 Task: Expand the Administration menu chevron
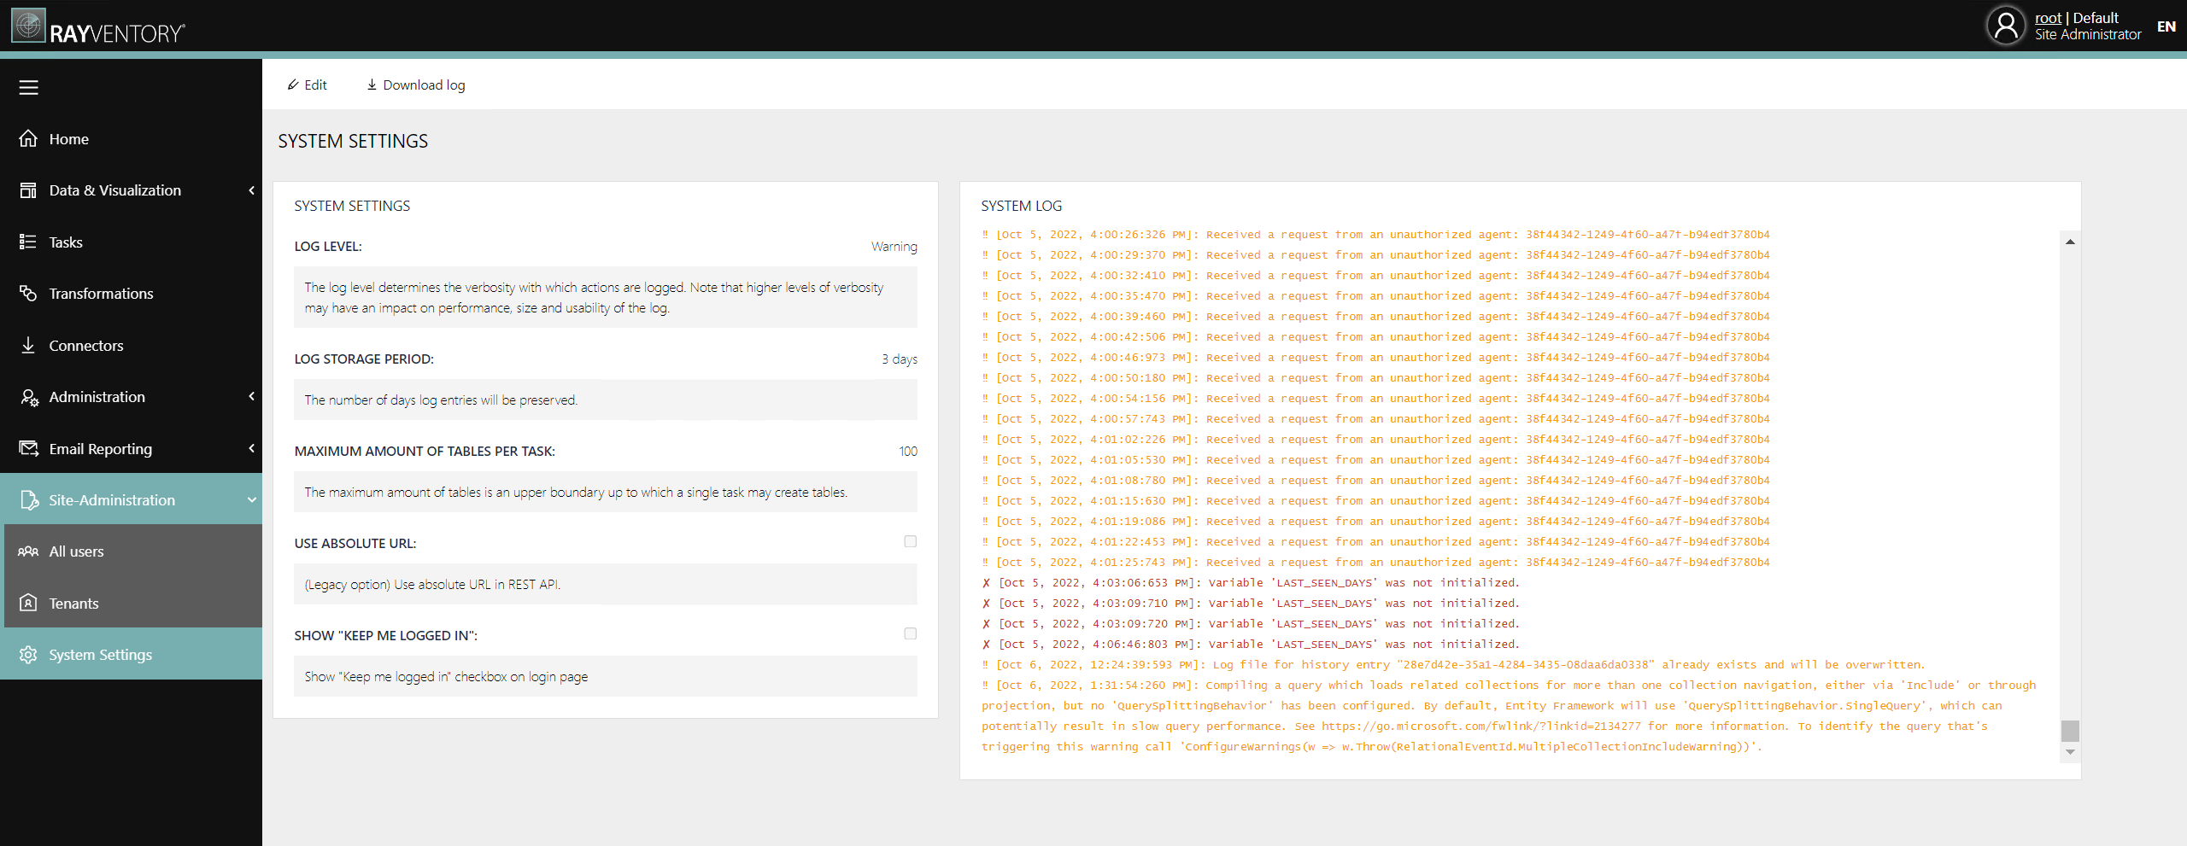click(x=251, y=396)
